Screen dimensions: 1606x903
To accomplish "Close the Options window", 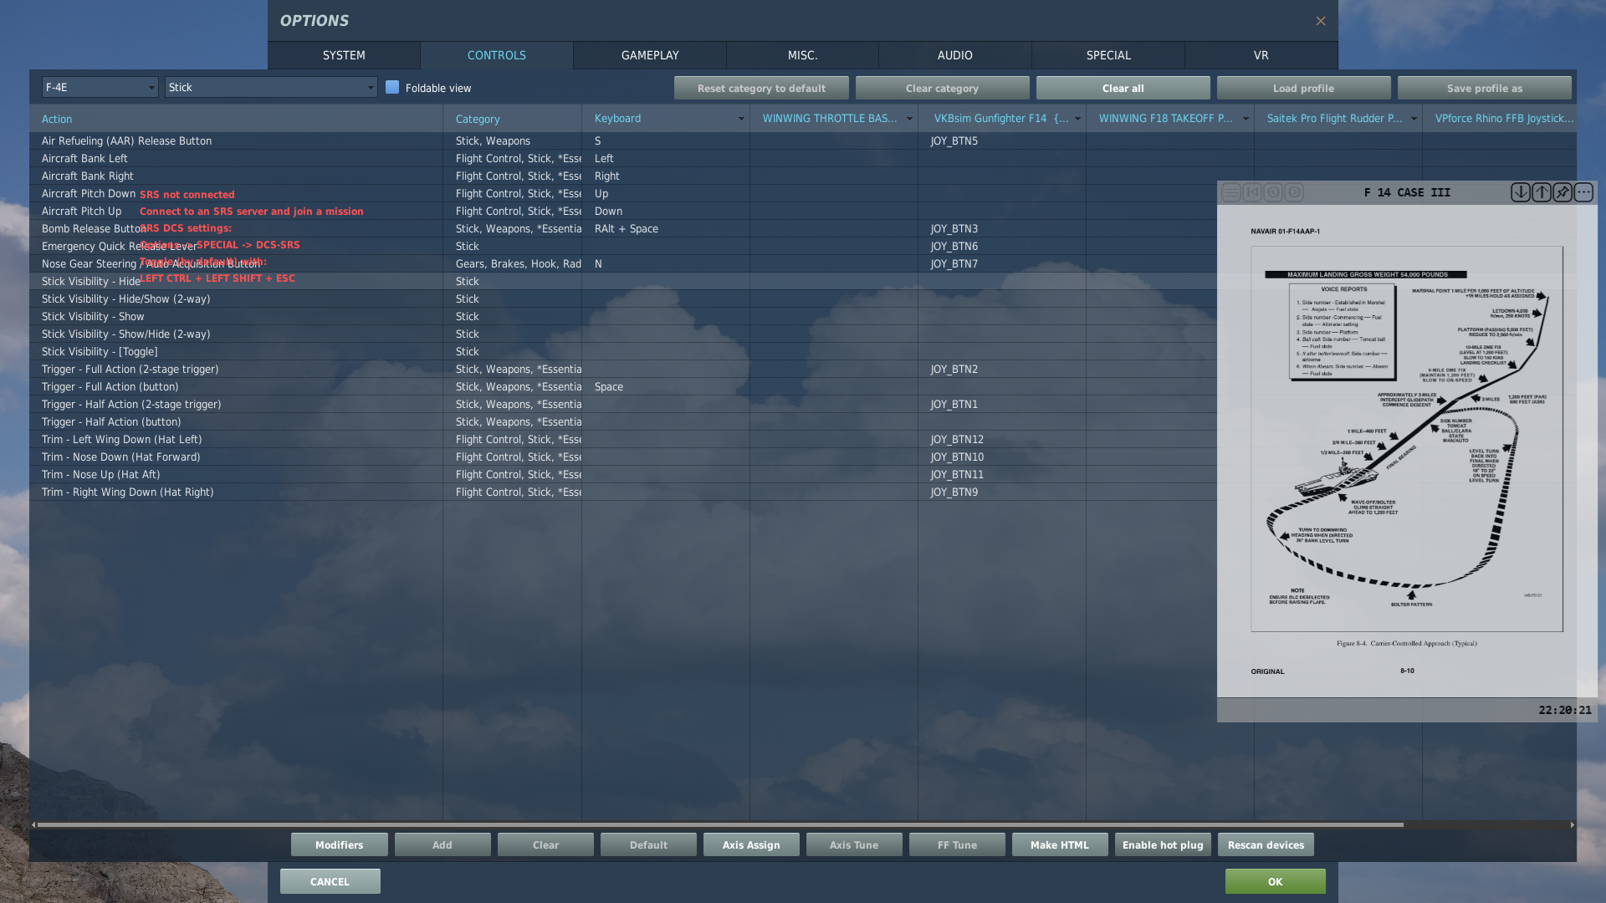I will click(x=1321, y=21).
